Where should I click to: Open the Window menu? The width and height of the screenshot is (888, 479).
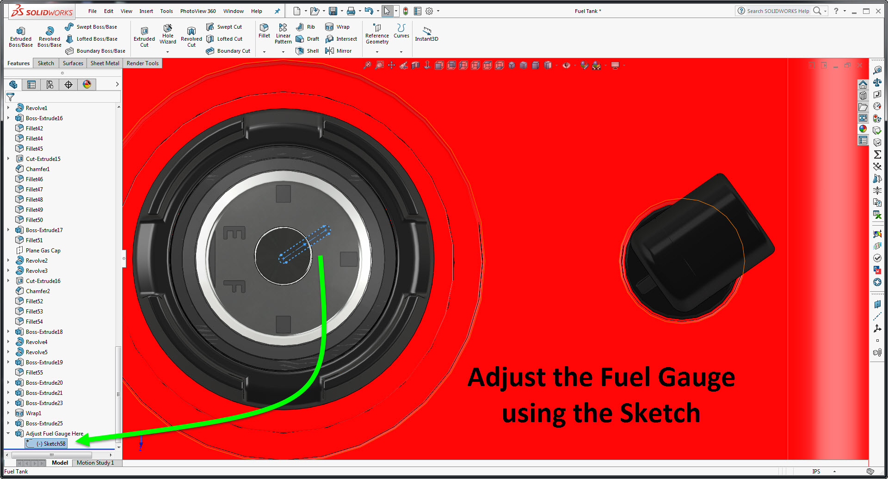click(234, 11)
